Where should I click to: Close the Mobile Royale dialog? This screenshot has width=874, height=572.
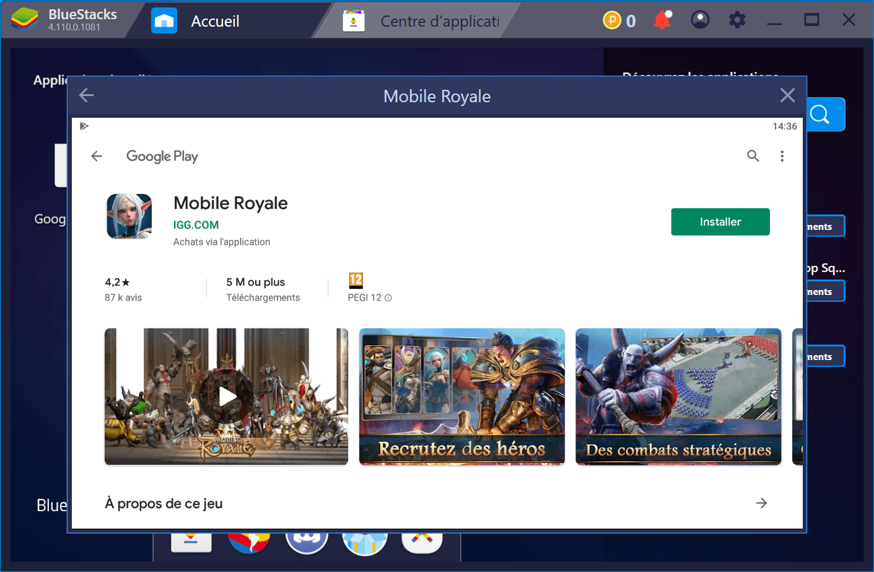point(787,95)
